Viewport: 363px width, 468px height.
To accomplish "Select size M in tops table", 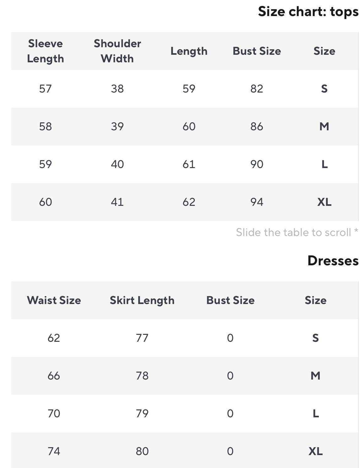I will [324, 127].
